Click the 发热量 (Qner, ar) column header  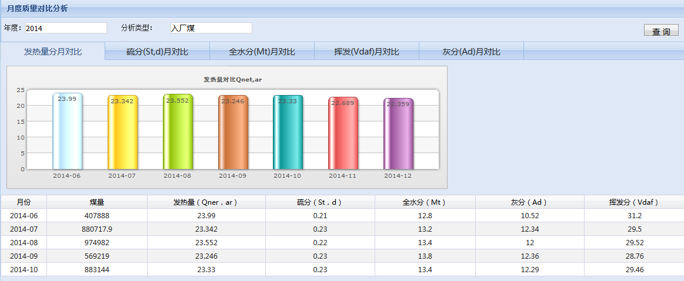[206, 202]
